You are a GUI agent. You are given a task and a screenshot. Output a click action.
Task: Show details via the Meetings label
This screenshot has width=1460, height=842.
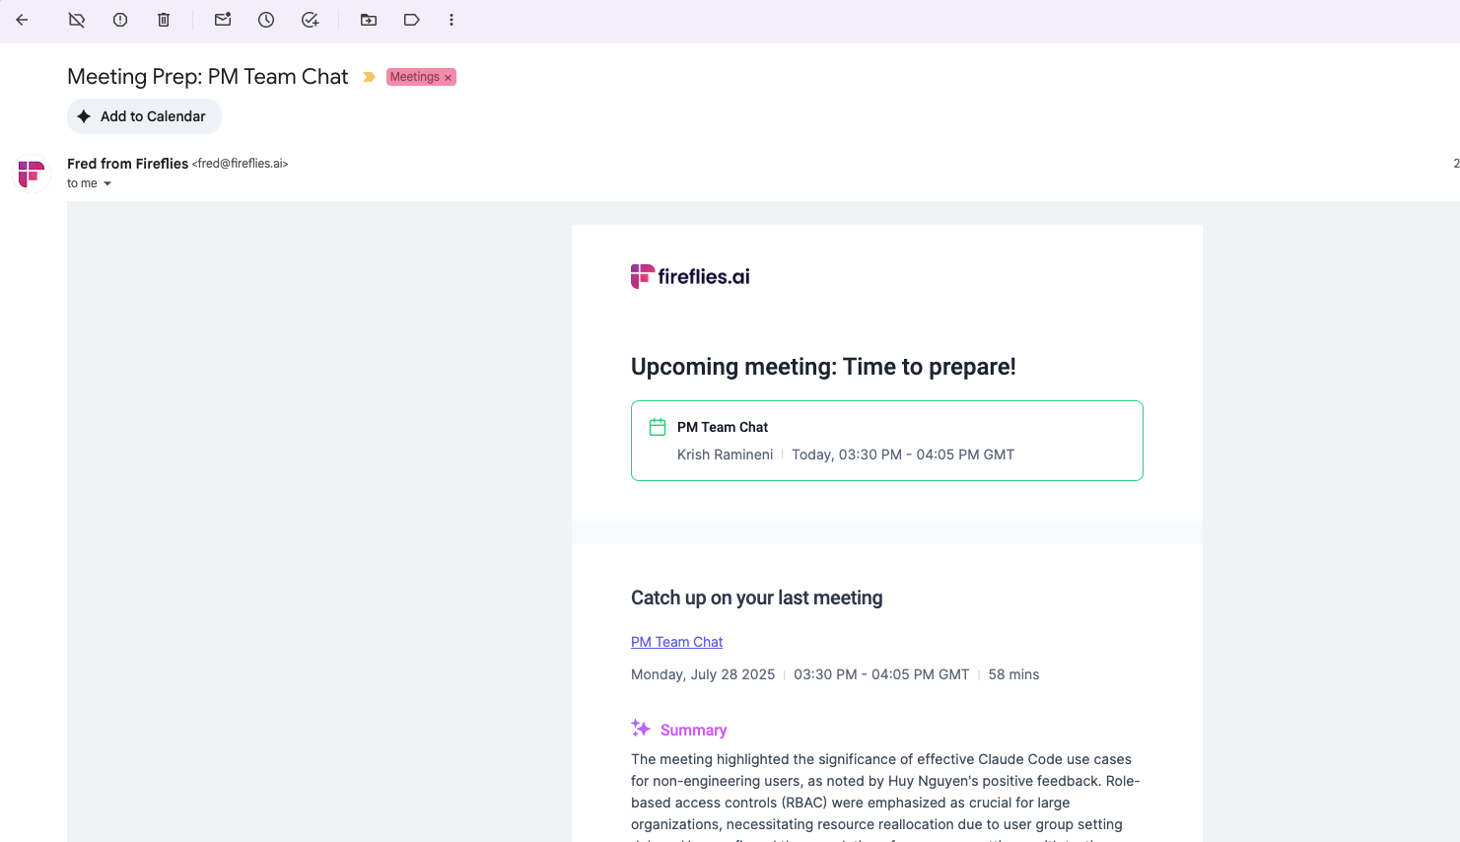(x=415, y=76)
